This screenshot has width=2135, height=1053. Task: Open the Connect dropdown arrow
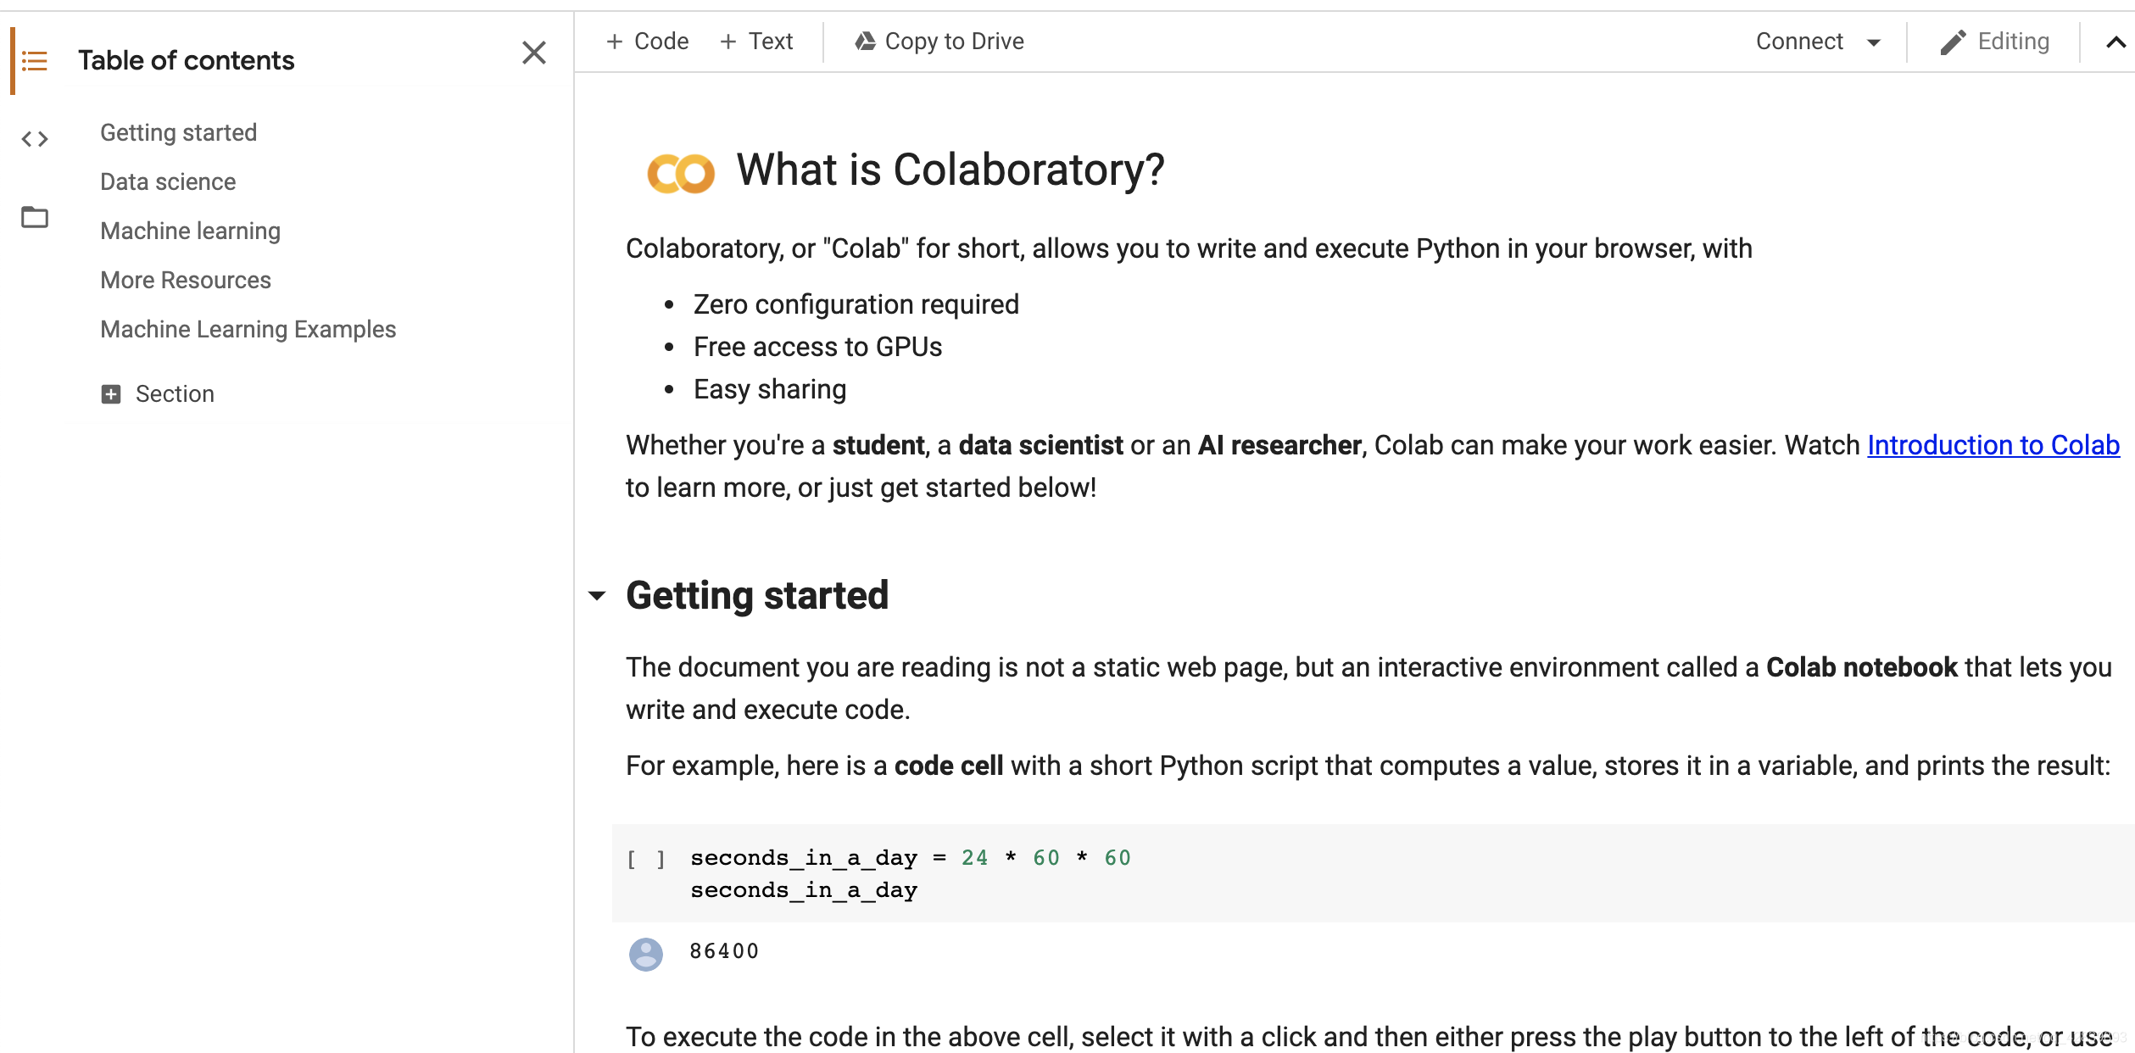(x=1874, y=42)
